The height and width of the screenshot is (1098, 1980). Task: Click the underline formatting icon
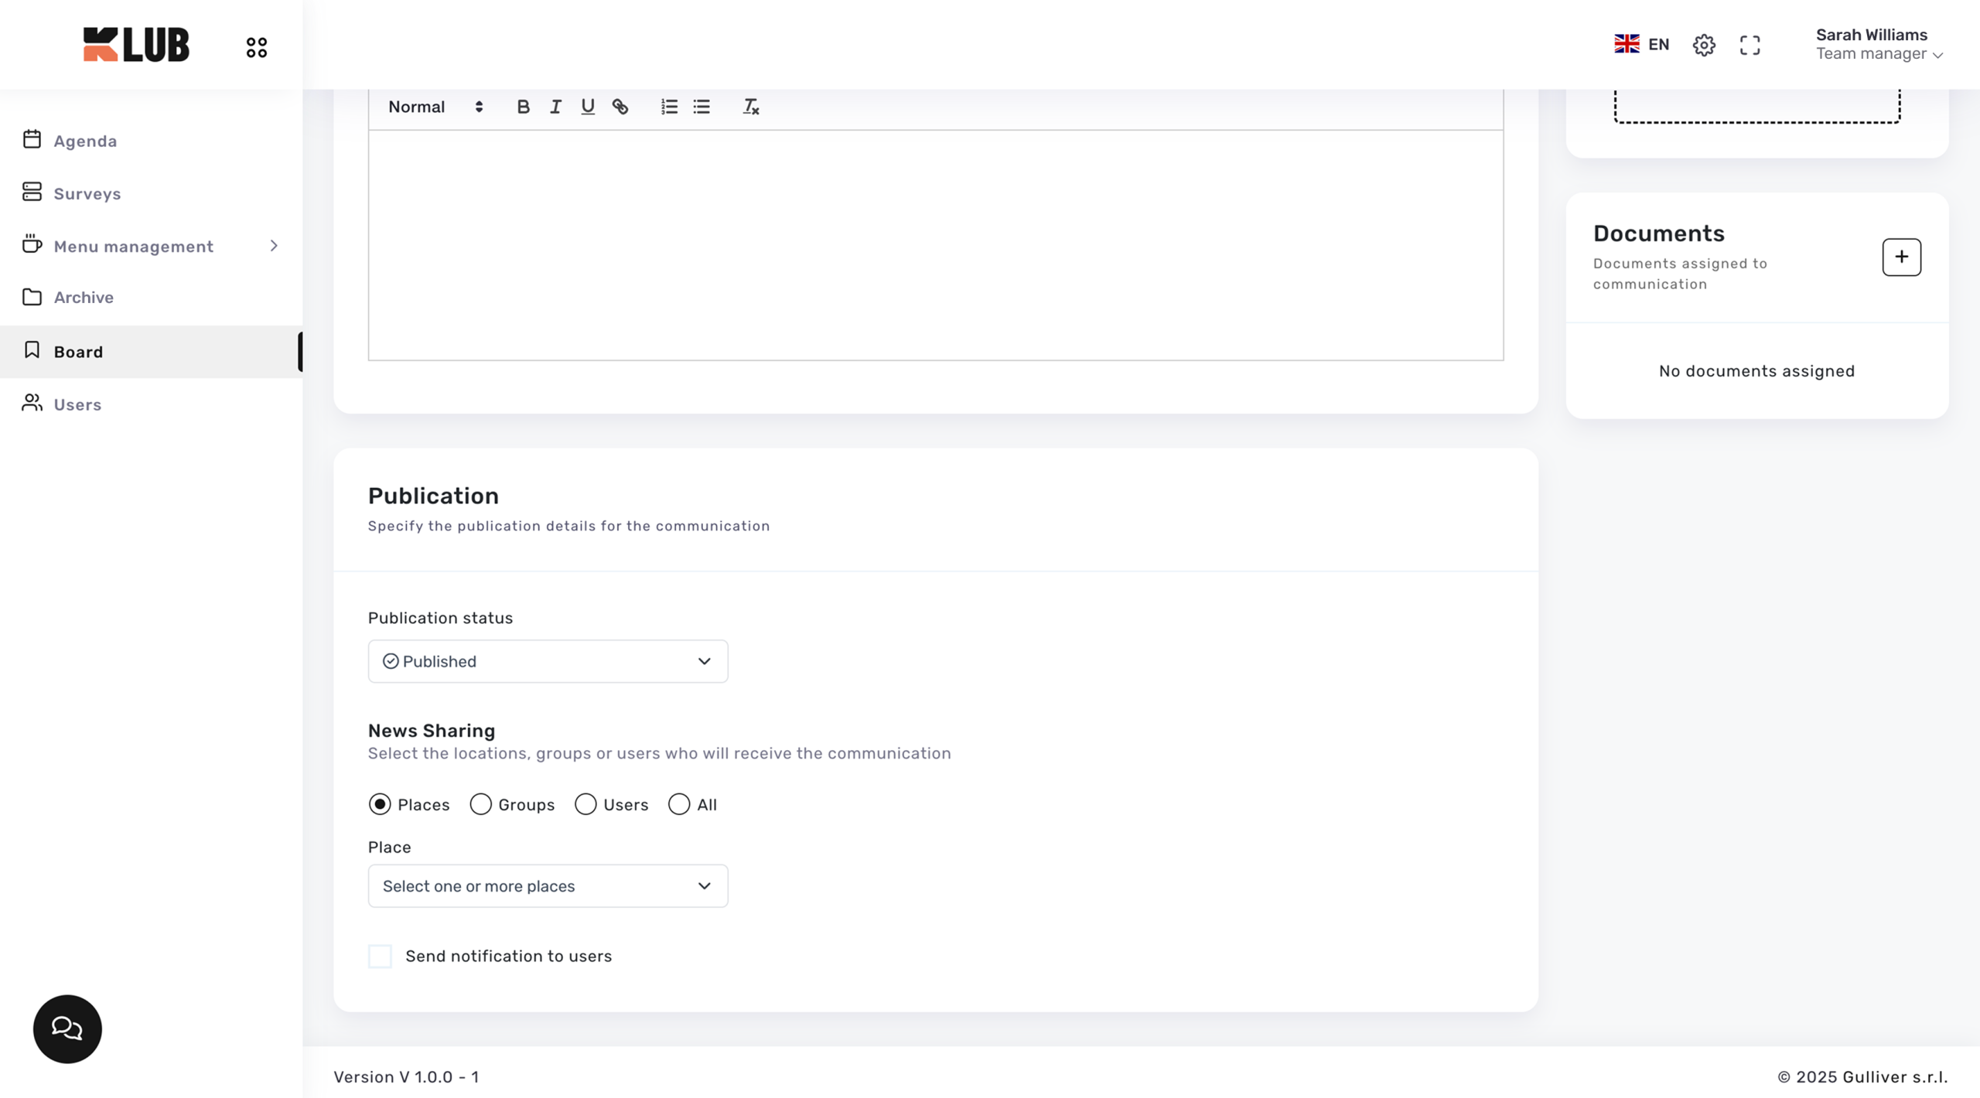588,107
